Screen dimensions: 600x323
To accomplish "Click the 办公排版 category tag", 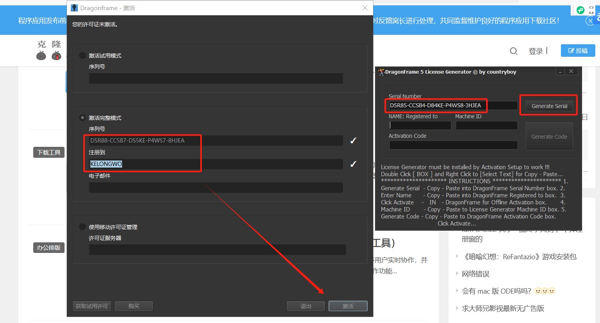I will pos(49,247).
